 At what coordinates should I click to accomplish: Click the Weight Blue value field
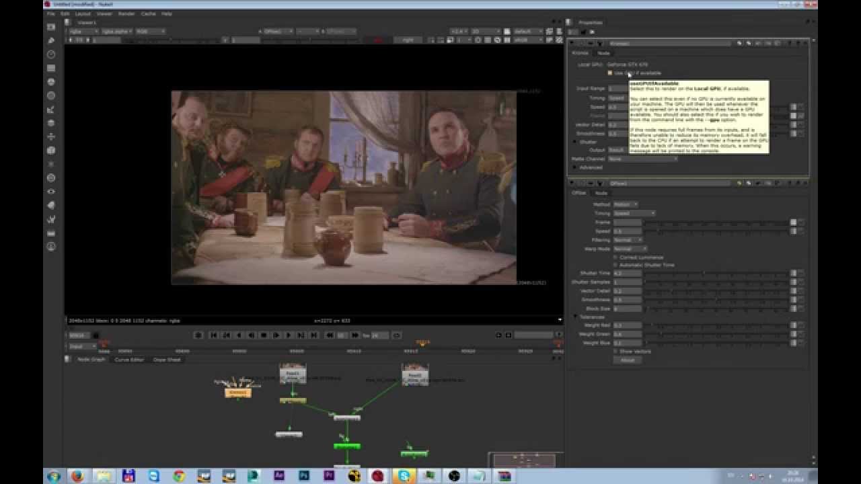pyautogui.click(x=628, y=343)
